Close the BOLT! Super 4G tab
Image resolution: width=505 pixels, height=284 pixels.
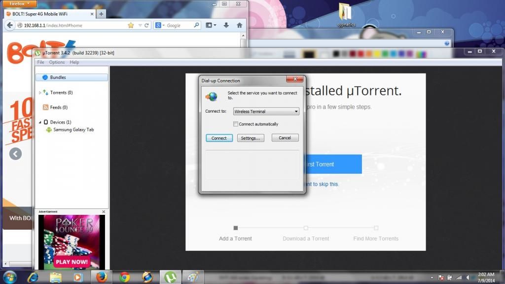tap(92, 14)
